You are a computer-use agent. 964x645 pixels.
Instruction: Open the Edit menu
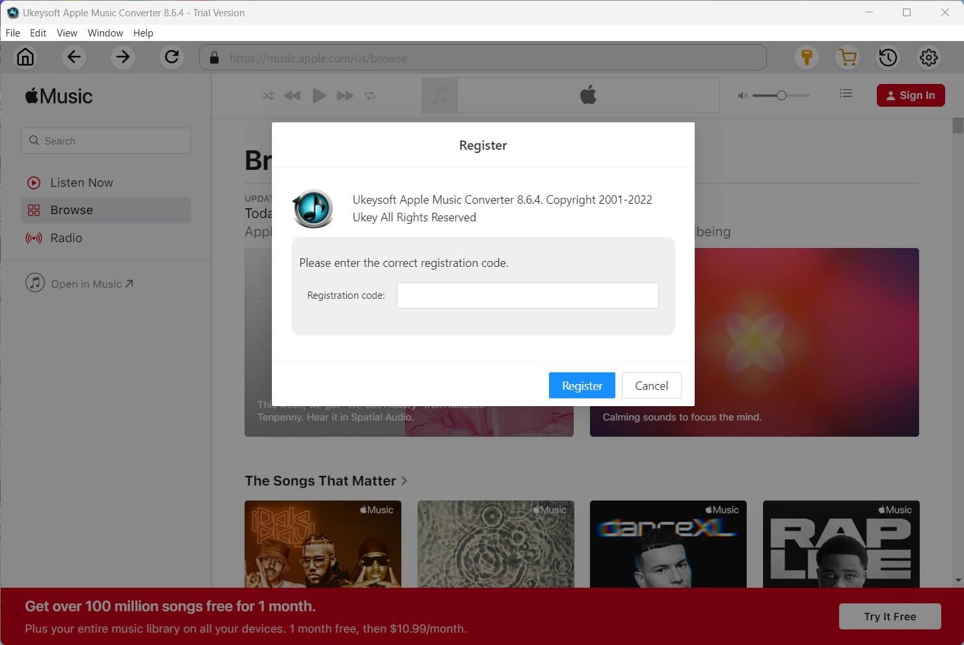pos(38,33)
